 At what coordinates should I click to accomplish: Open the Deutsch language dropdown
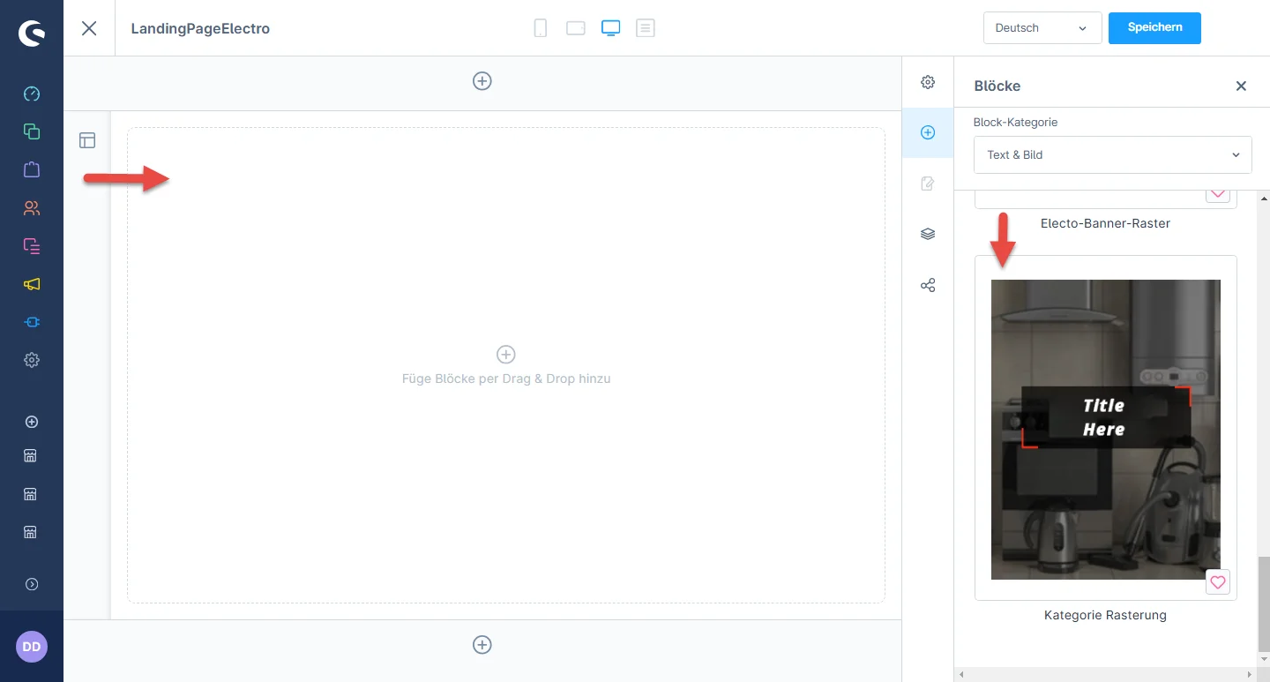[x=1042, y=28]
